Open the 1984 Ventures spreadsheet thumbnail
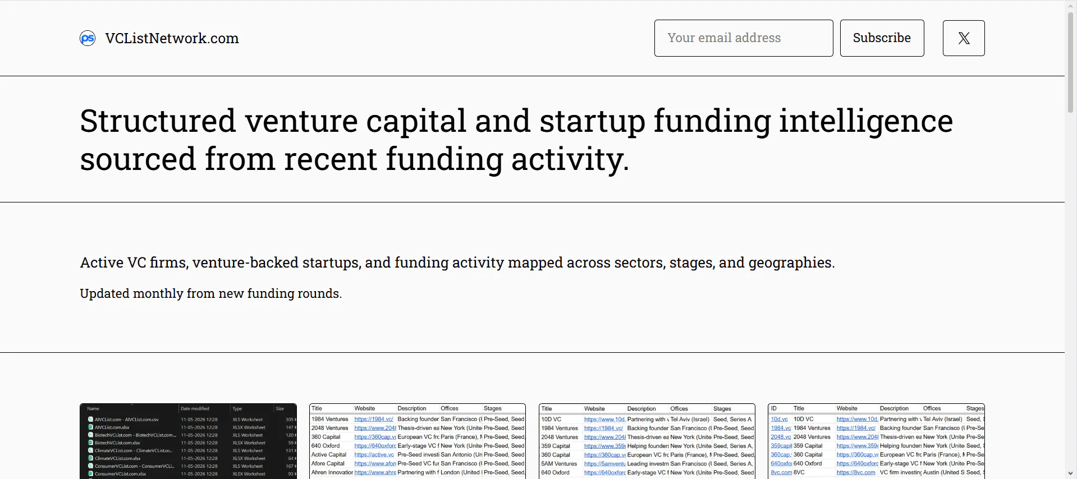1077x479 pixels. pyautogui.click(x=418, y=441)
